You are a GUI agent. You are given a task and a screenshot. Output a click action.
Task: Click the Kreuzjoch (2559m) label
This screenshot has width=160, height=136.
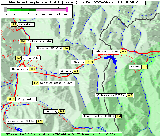click(49, 48)
